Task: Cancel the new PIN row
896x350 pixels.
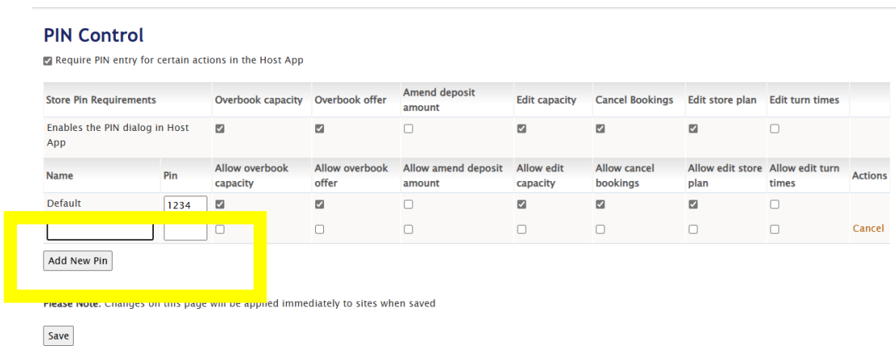Action: click(868, 229)
